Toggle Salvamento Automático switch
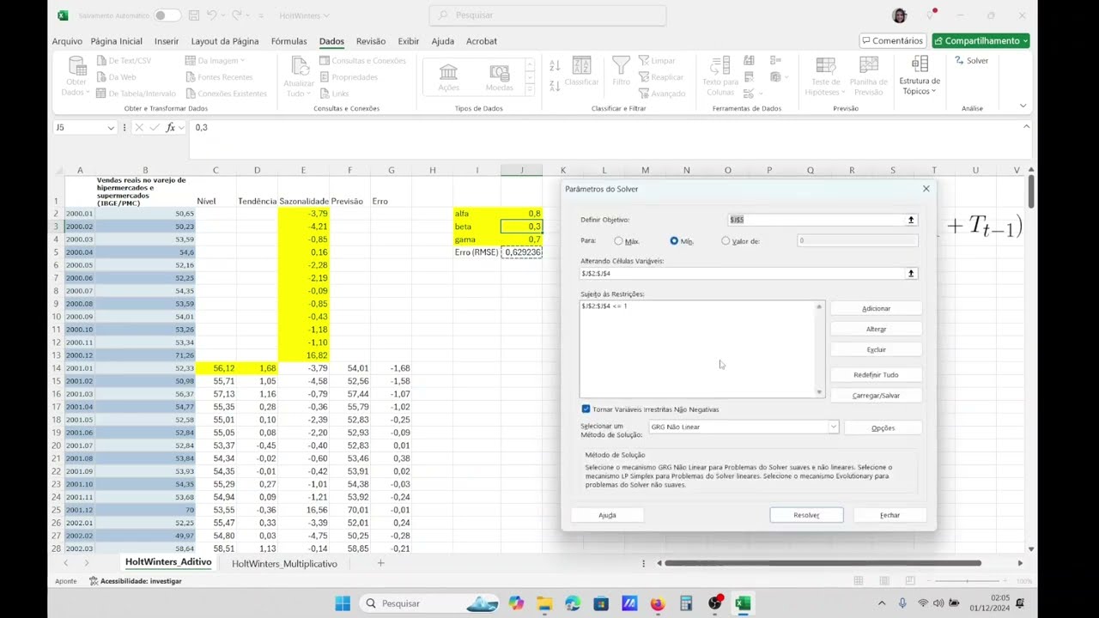Image resolution: width=1099 pixels, height=618 pixels. 167,15
